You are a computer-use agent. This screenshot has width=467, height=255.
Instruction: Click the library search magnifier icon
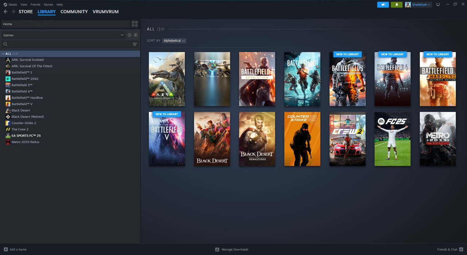[x=5, y=44]
